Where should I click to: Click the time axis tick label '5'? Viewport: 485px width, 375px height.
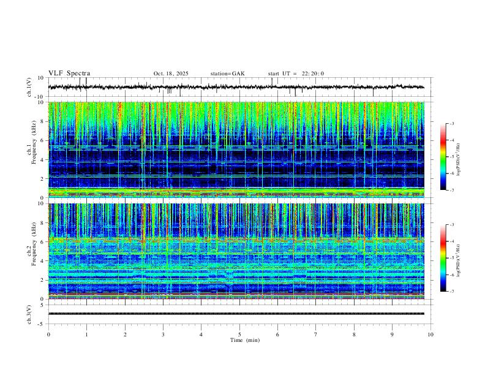click(239, 335)
